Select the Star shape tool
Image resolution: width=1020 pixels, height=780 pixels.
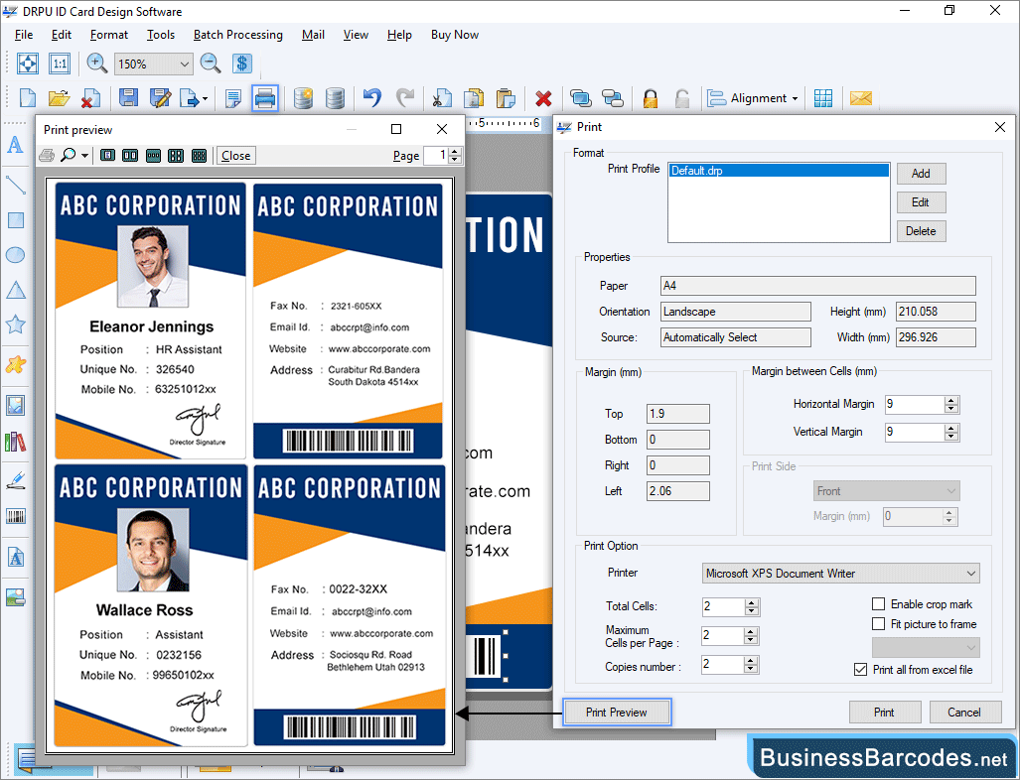15,324
